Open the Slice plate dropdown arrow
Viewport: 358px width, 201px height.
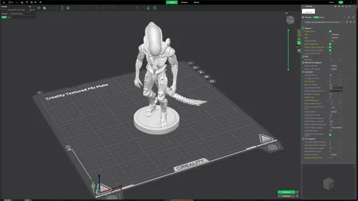coord(297,192)
